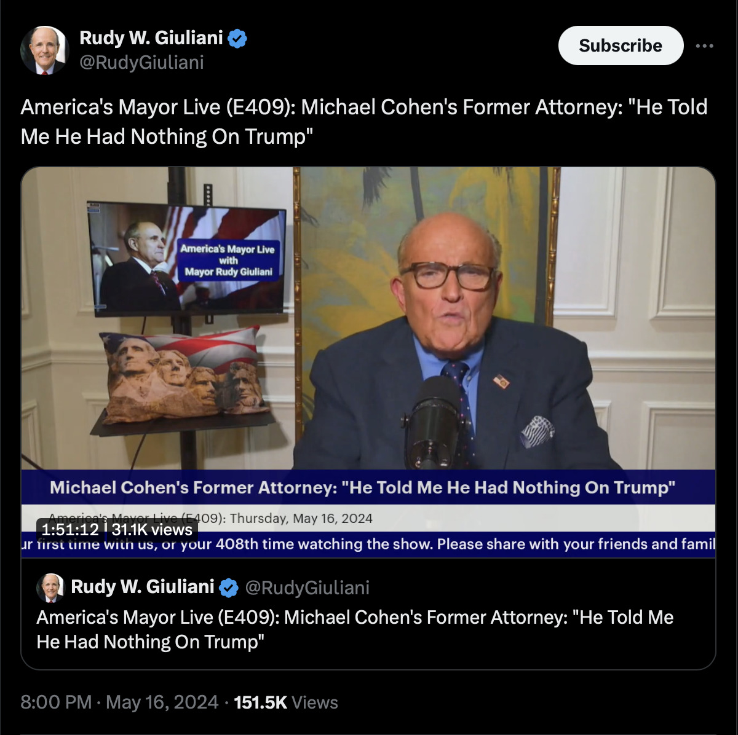Click the small avatar in the quoted tweet
Viewport: 738px width, 735px height.
50,588
